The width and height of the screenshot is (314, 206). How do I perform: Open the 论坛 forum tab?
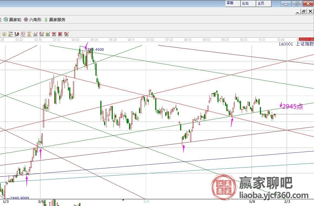(x=248, y=3)
